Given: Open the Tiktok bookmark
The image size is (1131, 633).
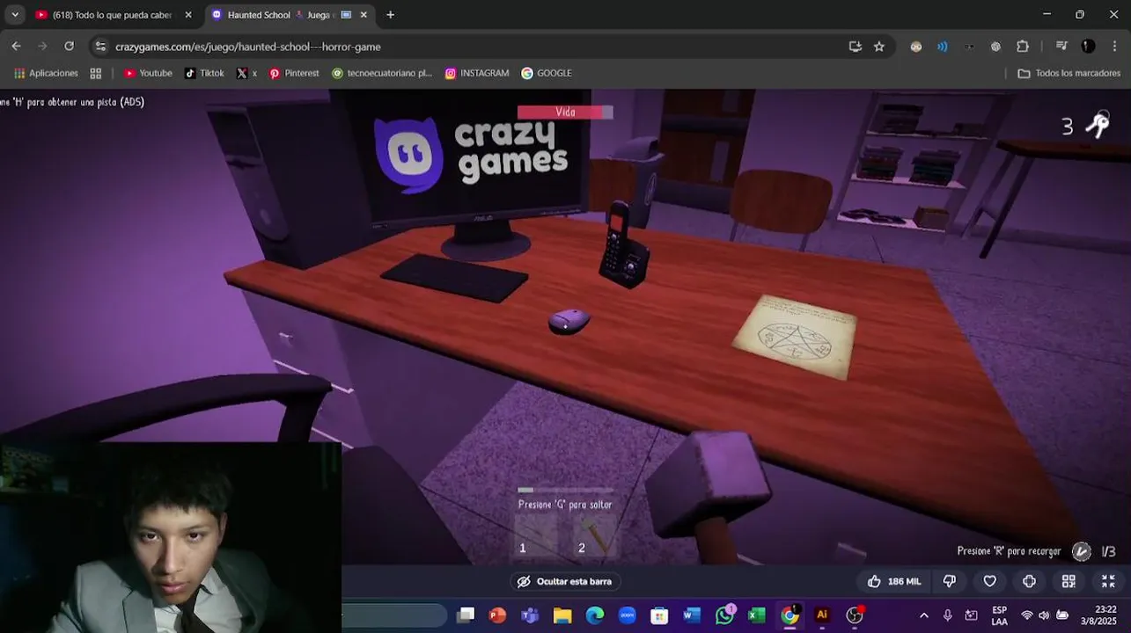Looking at the screenshot, I should pos(204,73).
